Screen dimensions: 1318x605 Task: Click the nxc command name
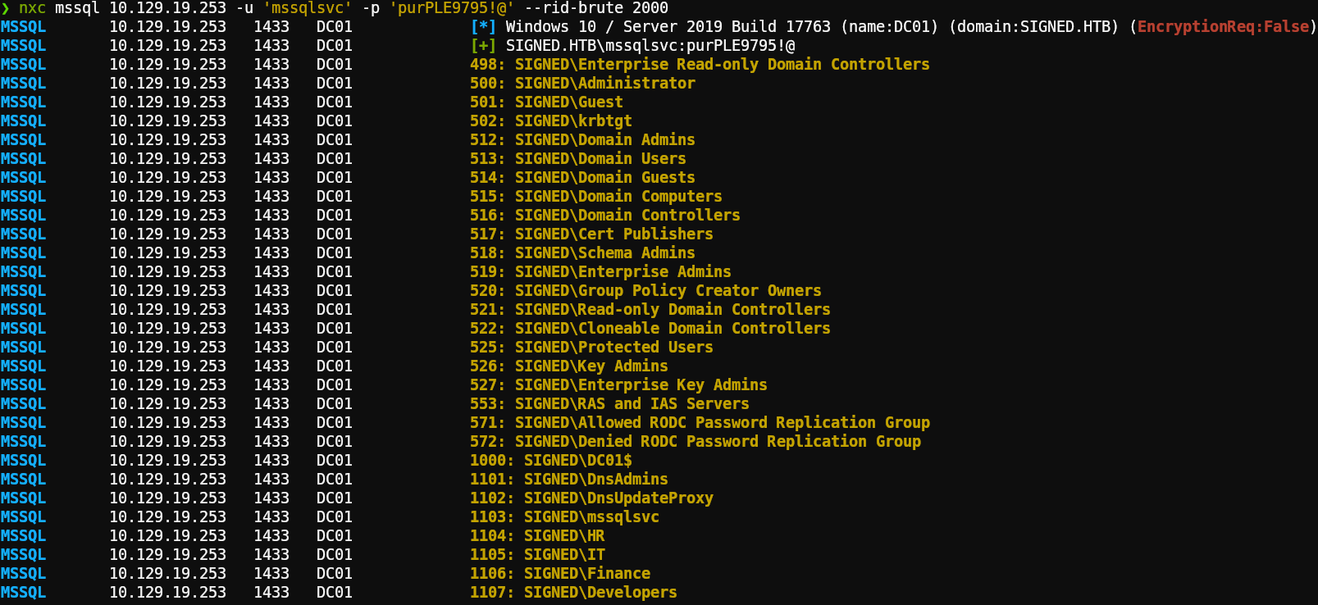[x=32, y=8]
